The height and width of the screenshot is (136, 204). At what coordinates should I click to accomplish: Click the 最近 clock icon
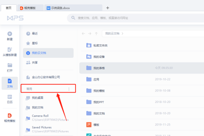click(28, 33)
